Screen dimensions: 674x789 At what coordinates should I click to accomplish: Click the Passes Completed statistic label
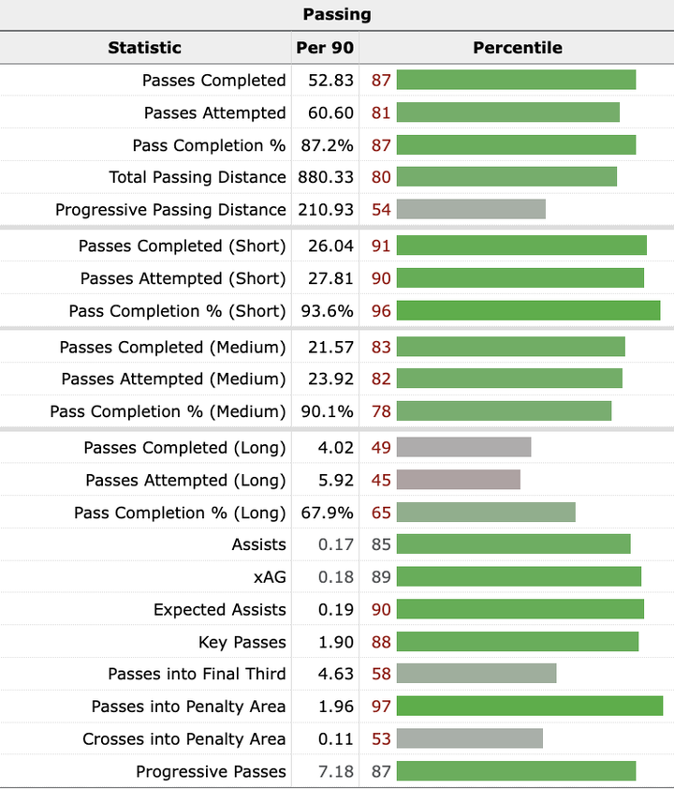(213, 81)
